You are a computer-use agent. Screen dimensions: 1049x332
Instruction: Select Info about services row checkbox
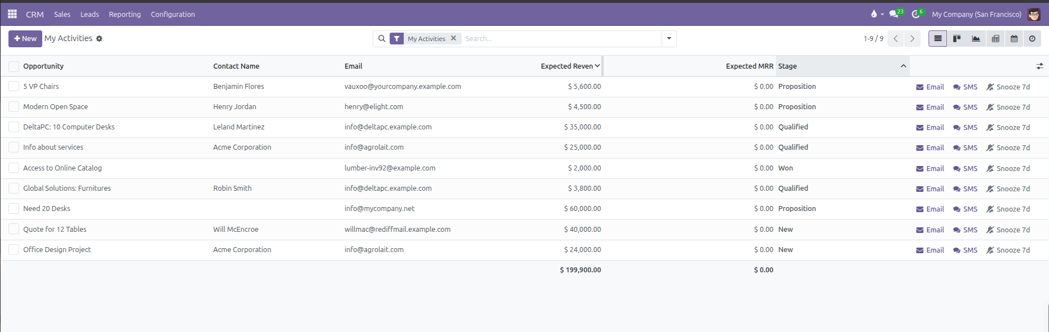[14, 147]
